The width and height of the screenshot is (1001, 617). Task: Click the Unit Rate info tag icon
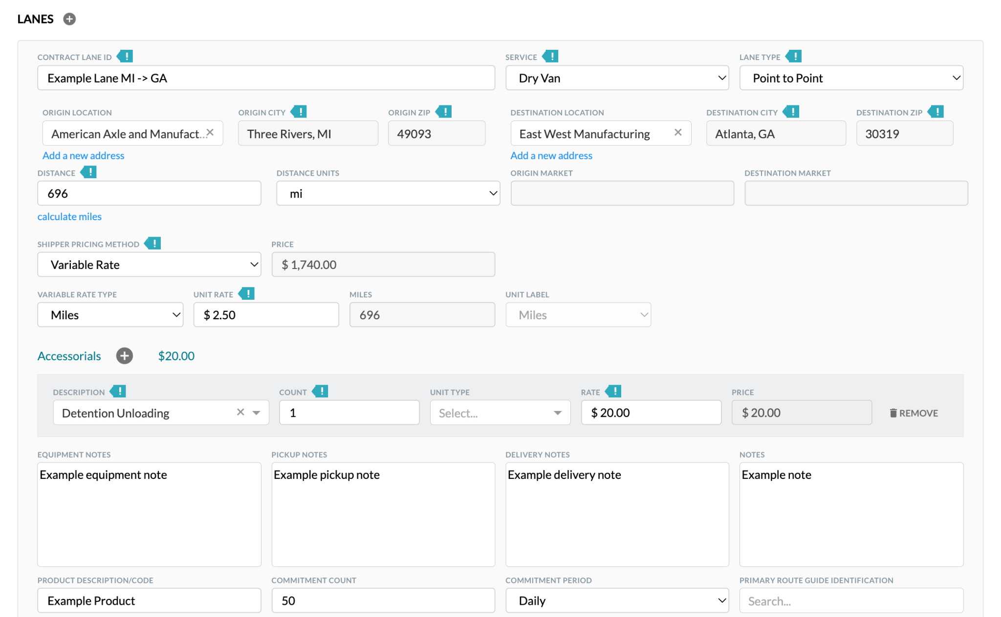[x=247, y=294]
